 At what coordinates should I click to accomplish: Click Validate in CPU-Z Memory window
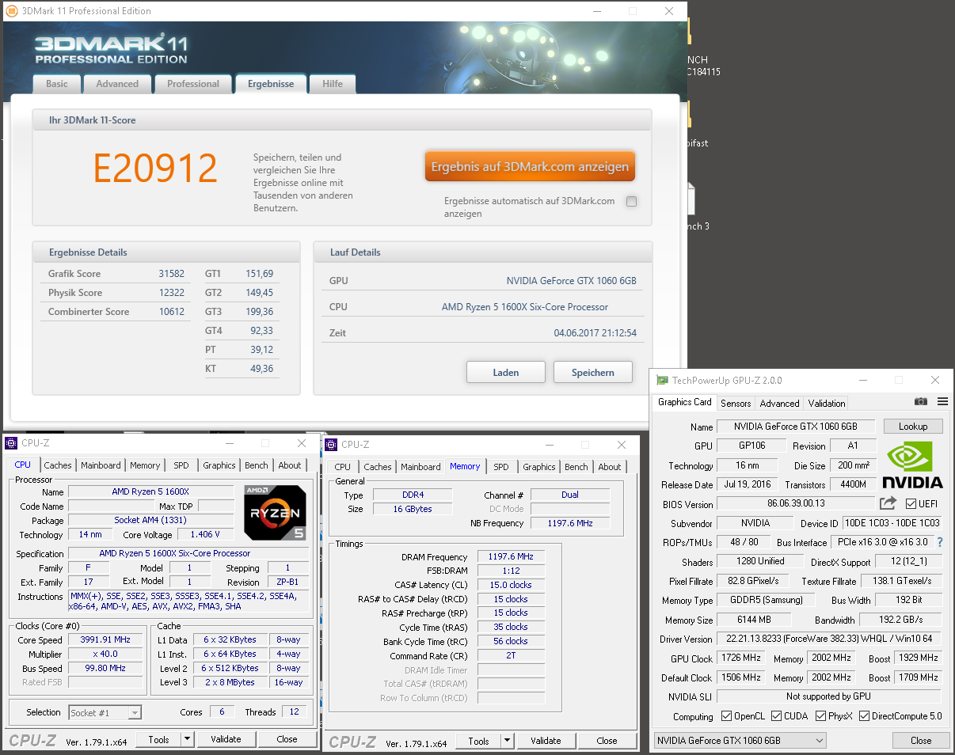546,741
